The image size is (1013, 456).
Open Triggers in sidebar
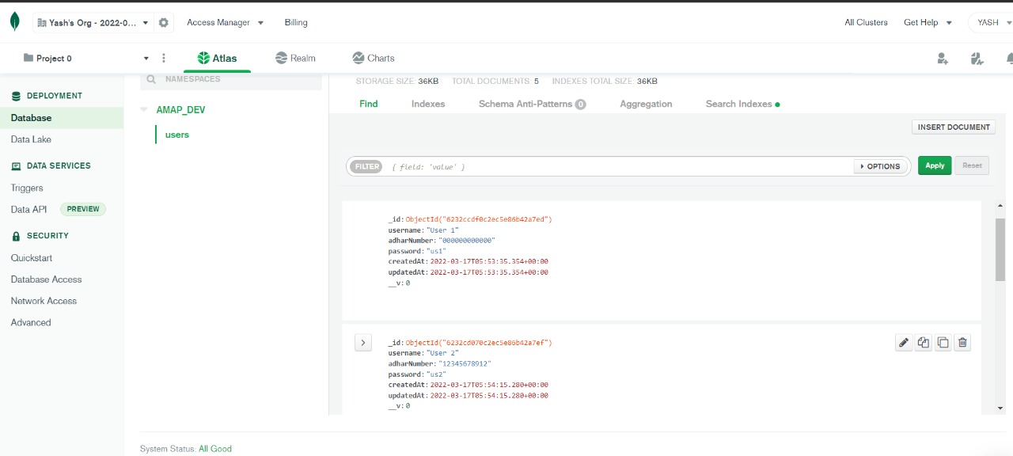click(27, 188)
